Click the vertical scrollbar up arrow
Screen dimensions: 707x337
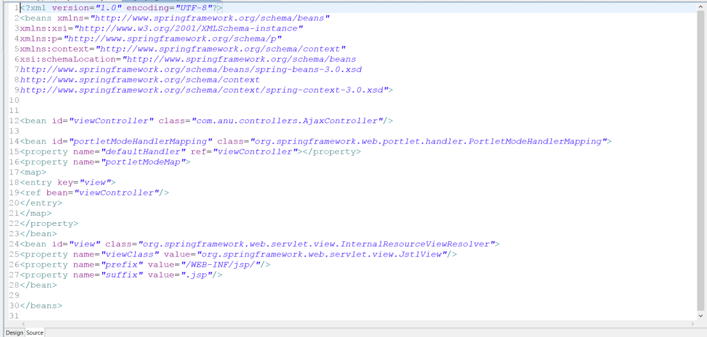coord(701,6)
